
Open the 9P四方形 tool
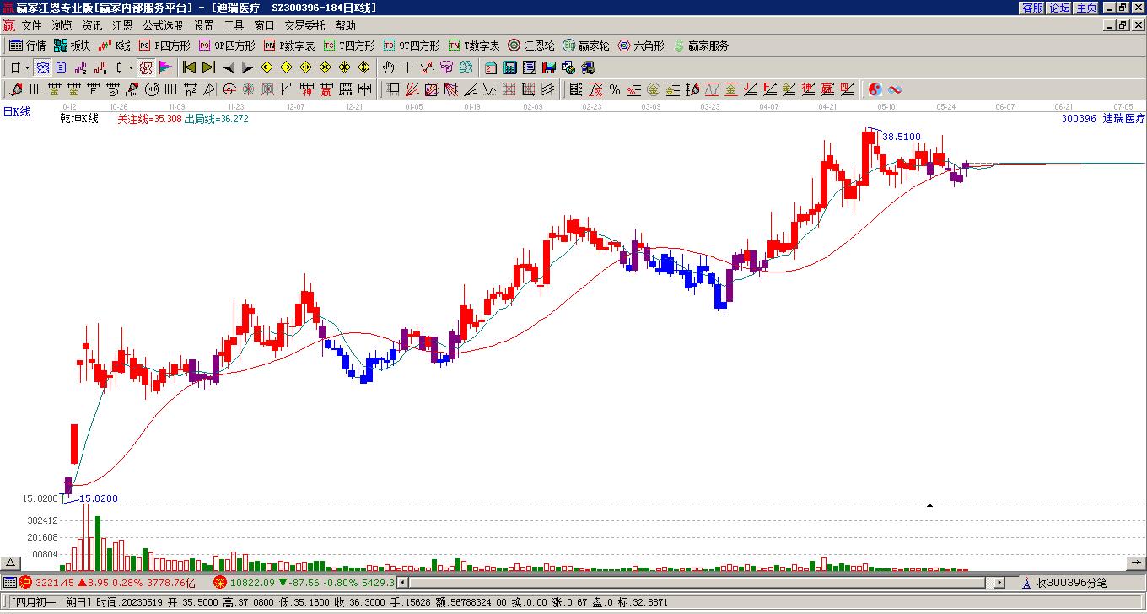coord(228,46)
